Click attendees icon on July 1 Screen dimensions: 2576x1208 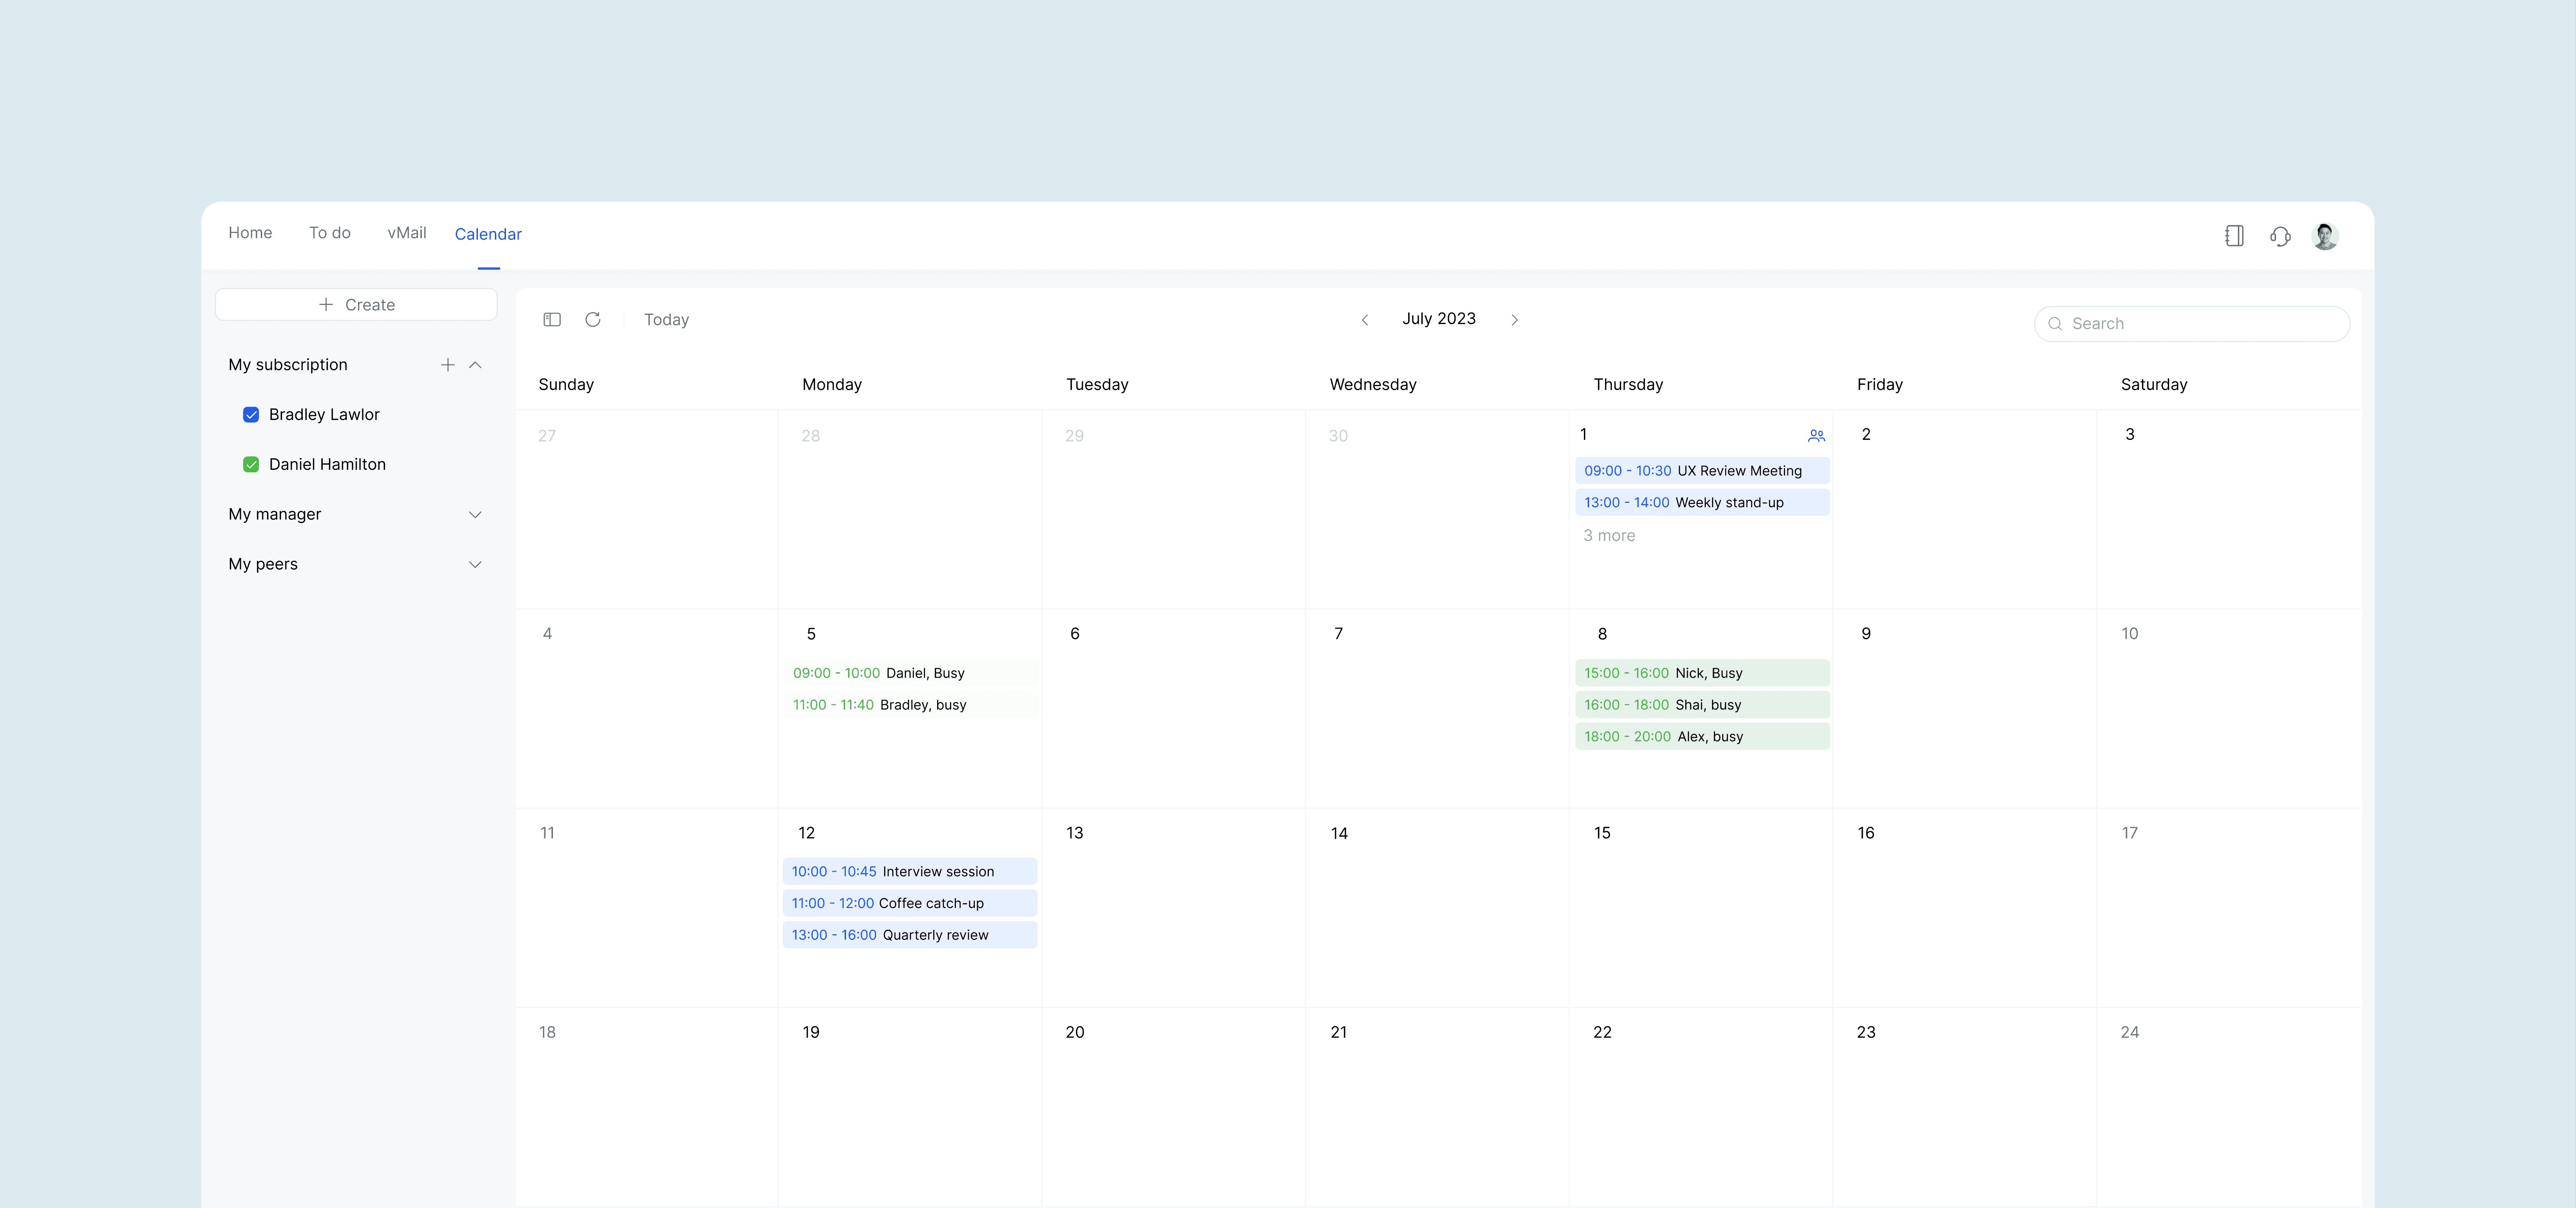click(1816, 436)
